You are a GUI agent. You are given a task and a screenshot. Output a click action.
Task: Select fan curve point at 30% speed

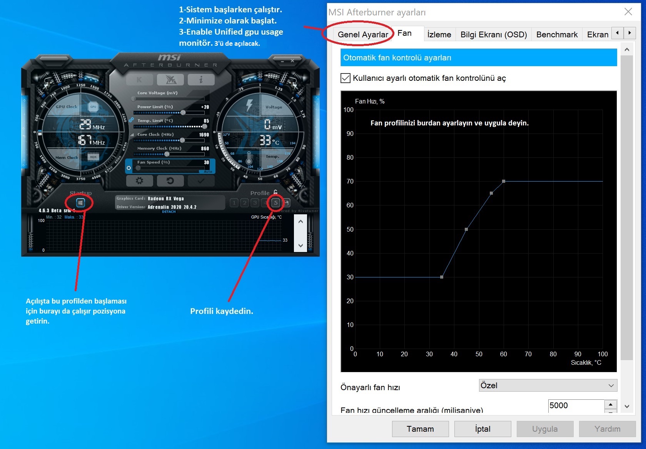pyautogui.click(x=442, y=277)
